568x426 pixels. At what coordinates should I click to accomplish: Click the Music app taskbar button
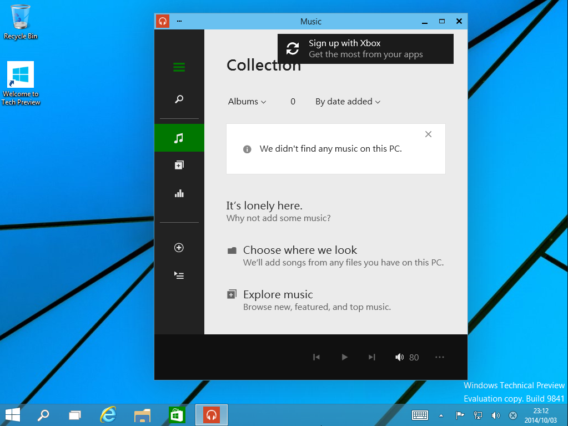click(x=212, y=415)
